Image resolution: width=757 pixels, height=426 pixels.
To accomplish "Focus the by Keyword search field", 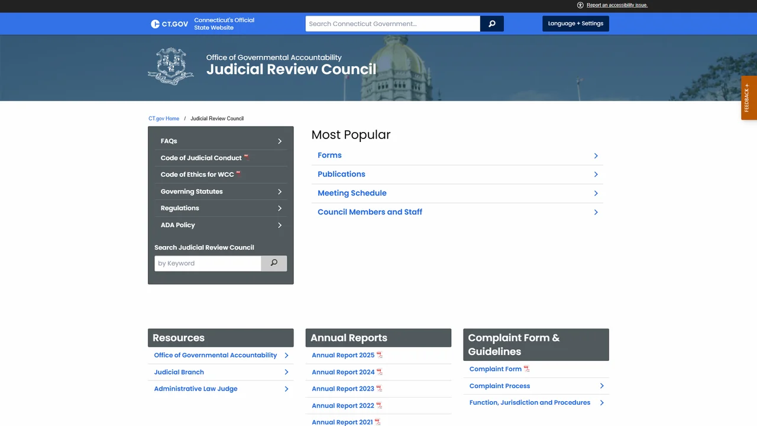I will pyautogui.click(x=208, y=263).
